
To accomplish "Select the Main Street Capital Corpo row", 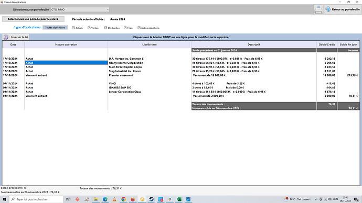I will (x=181, y=67).
